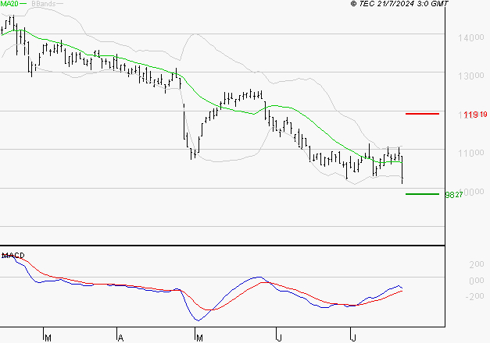
Task: Click the A month marker on the time axis
Action: click(120, 338)
